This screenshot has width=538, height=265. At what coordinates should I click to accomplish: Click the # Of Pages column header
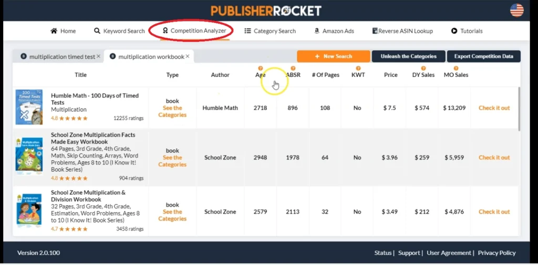point(325,74)
